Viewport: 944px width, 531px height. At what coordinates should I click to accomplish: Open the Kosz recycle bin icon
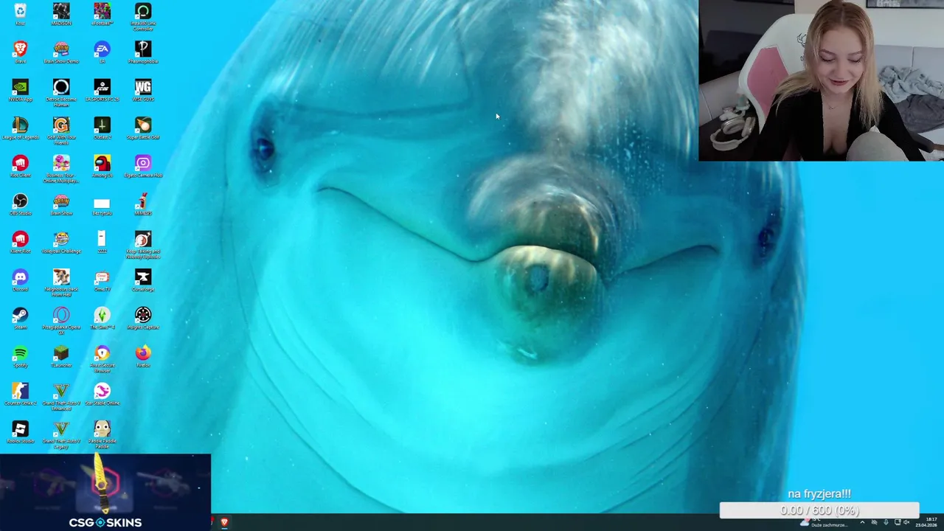click(20, 14)
